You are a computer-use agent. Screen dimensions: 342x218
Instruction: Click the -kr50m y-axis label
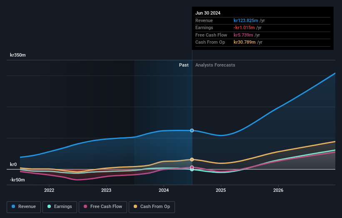coord(17,180)
